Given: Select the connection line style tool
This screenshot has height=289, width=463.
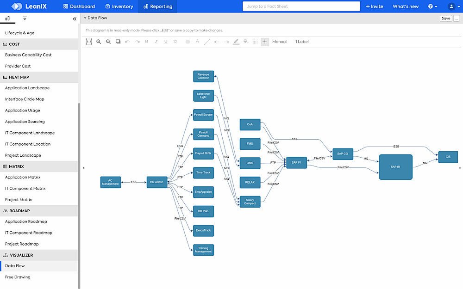Looking at the screenshot, I should [207, 42].
